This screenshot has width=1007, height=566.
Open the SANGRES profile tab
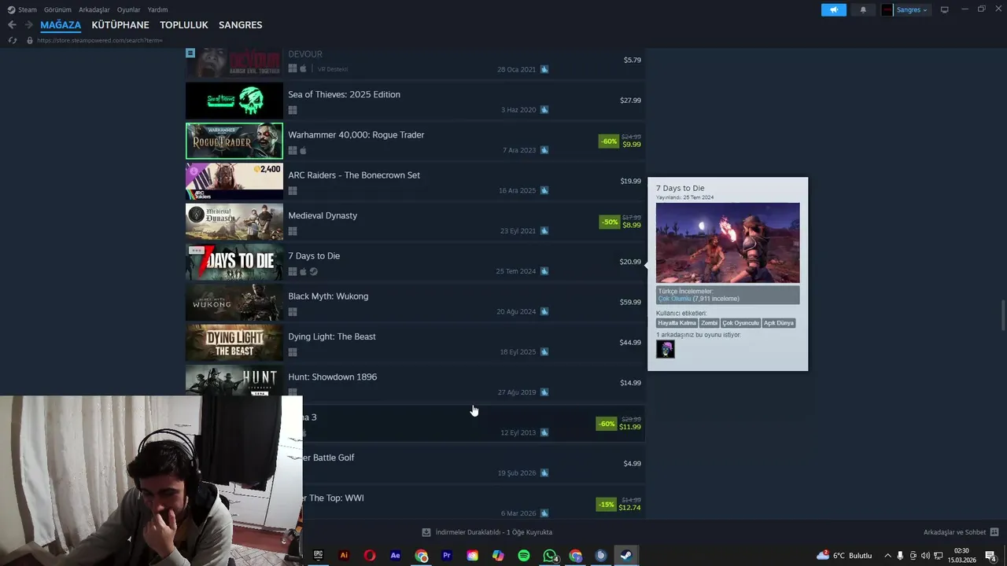click(241, 25)
